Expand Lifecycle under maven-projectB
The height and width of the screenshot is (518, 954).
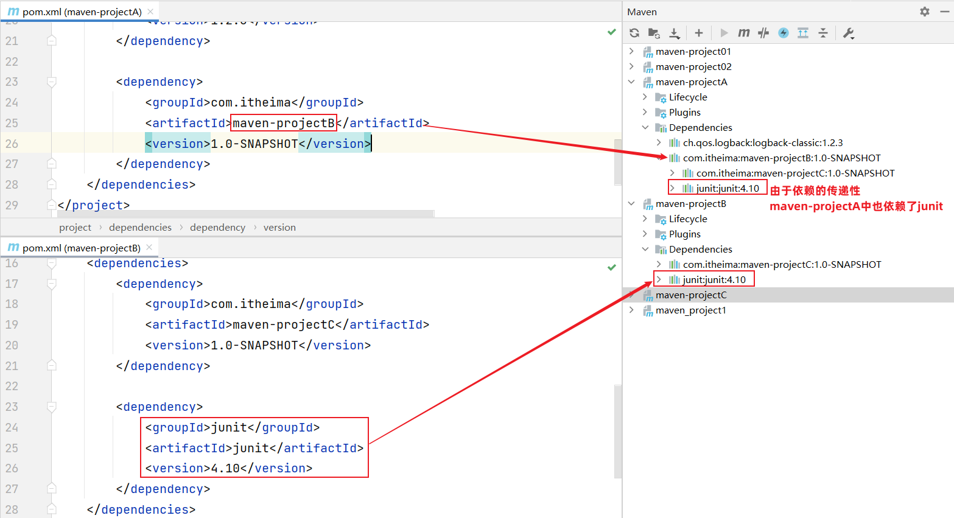(x=645, y=219)
